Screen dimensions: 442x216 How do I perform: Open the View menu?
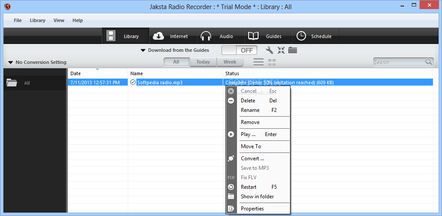coord(59,20)
